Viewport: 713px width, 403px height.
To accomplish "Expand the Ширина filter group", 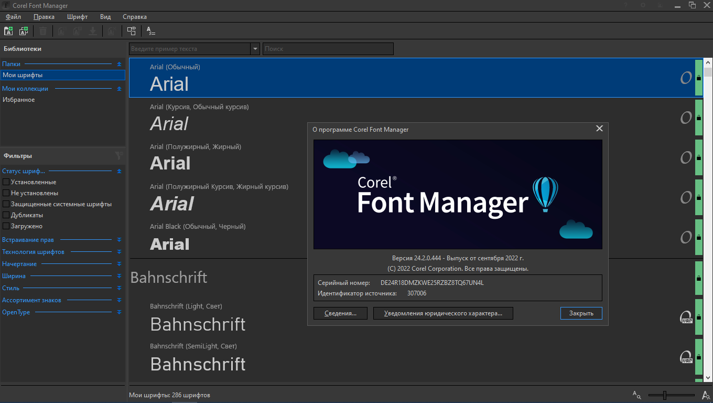I will coord(119,276).
